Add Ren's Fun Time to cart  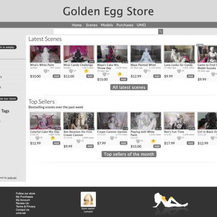[x=190, y=143]
